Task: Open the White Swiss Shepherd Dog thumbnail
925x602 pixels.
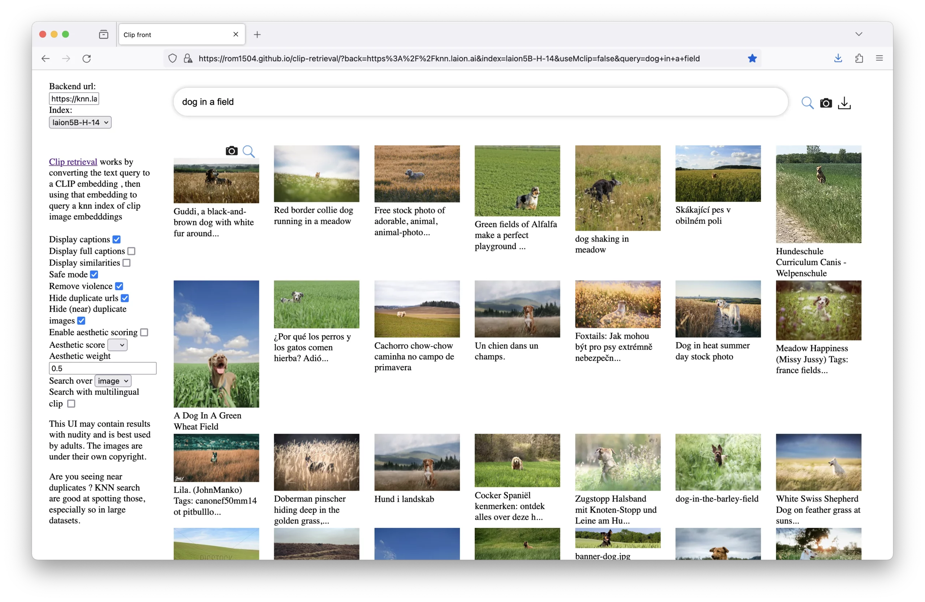Action: click(818, 462)
